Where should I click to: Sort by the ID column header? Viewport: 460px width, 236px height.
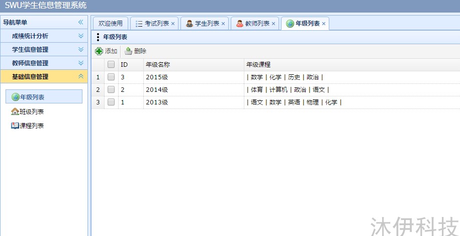tap(131, 64)
